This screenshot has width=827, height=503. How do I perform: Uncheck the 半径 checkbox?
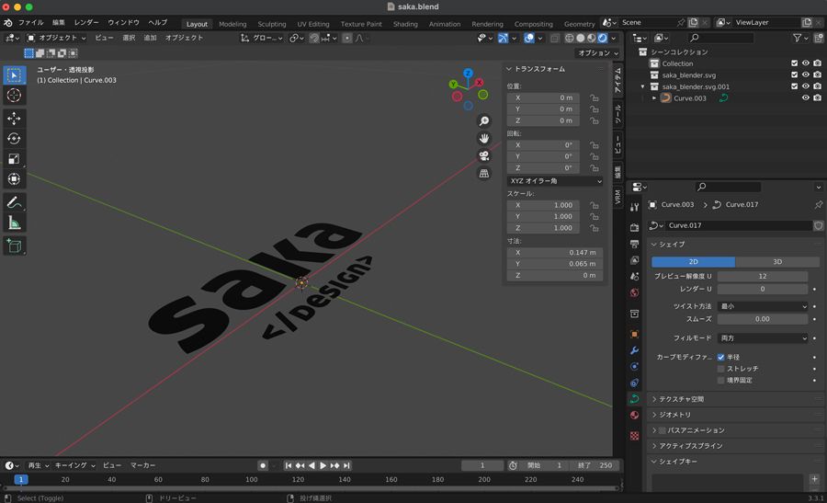click(720, 357)
